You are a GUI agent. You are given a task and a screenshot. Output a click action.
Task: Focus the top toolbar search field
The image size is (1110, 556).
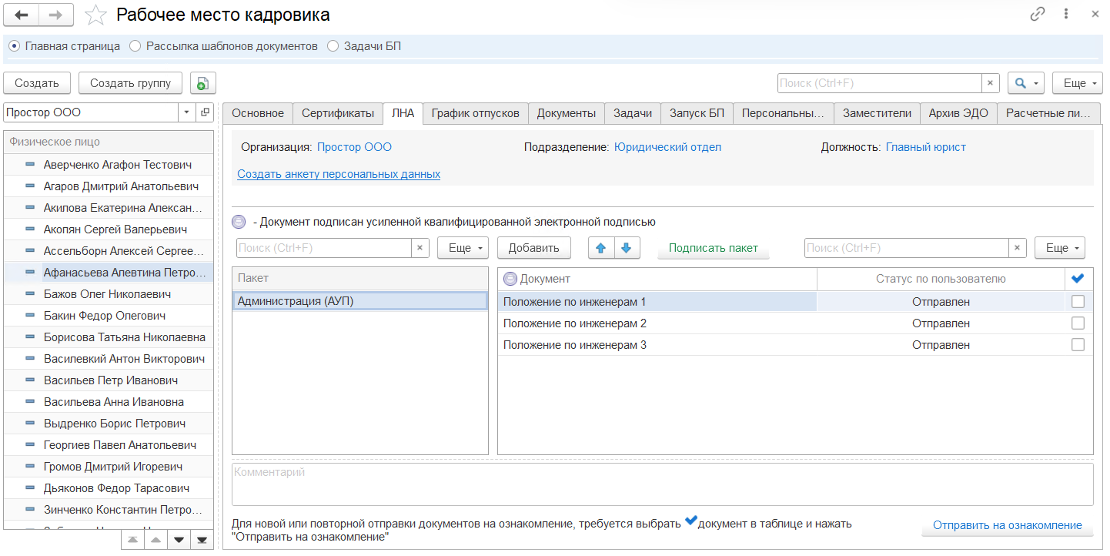[880, 83]
